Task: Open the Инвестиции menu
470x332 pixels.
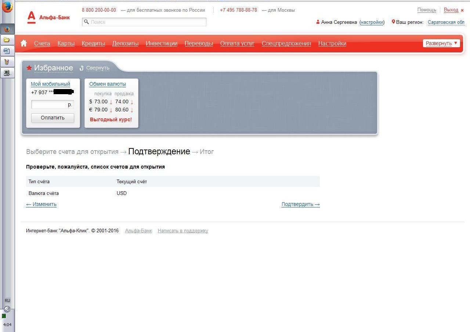Action: tap(162, 43)
